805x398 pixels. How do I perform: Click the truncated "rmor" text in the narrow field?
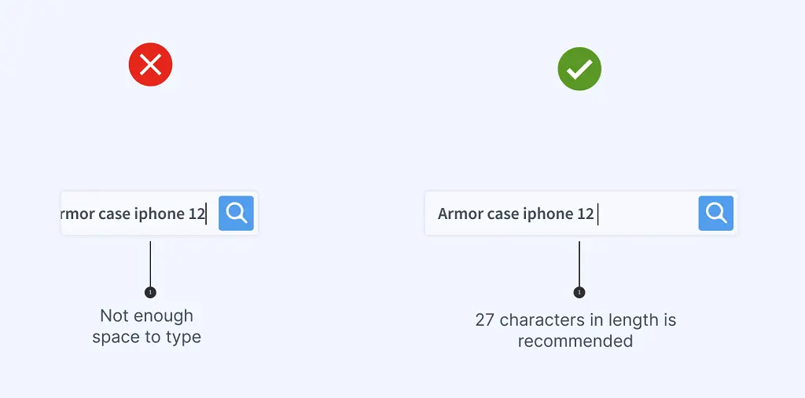(x=77, y=214)
